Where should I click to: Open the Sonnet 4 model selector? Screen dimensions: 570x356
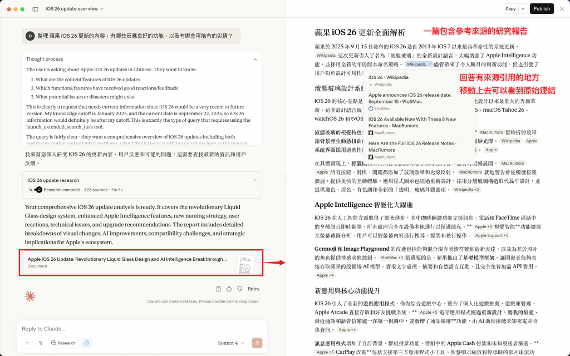click(231, 343)
